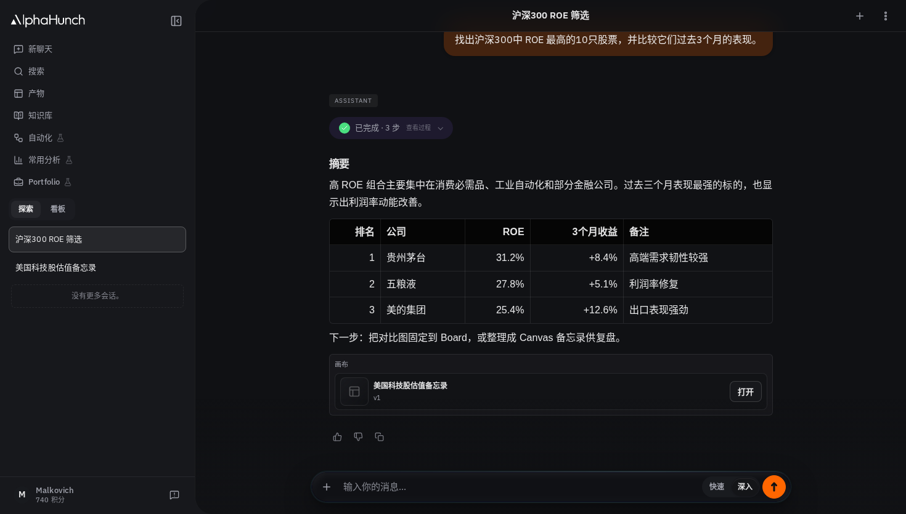The image size is (906, 514).
Task: Click the beaker icon next to 常用分析
Action: click(x=69, y=160)
